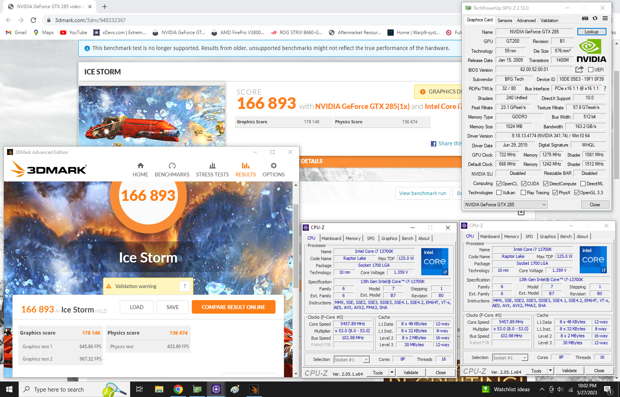Click the browser forward arrow
The width and height of the screenshot is (620, 397).
tap(21, 20)
